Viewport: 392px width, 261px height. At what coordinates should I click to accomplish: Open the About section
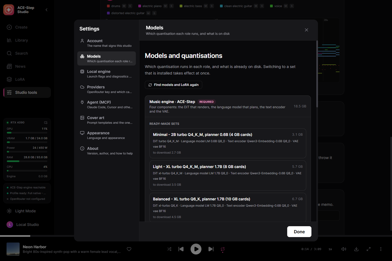pos(106,151)
